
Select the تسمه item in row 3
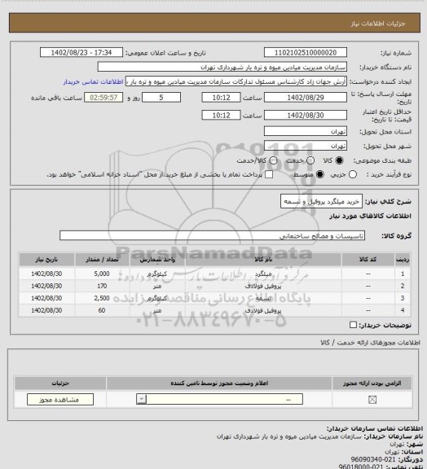tap(263, 298)
